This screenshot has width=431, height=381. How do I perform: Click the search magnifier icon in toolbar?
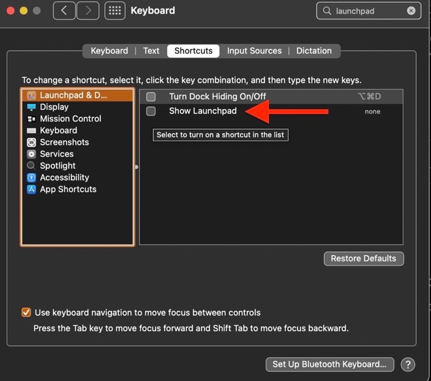[327, 11]
